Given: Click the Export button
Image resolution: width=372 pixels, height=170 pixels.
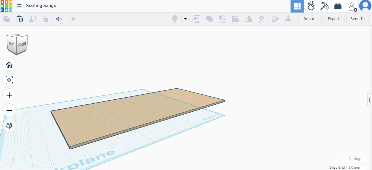Looking at the screenshot, I should pyautogui.click(x=334, y=19).
